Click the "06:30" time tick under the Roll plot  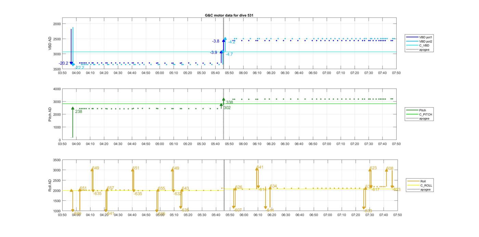[286, 215]
